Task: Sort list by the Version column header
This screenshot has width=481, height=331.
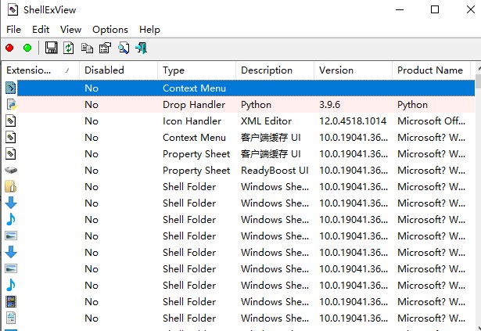Action: tap(352, 70)
